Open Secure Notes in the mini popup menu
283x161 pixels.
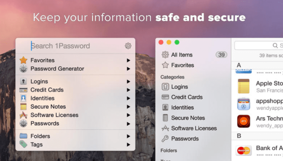click(48, 107)
